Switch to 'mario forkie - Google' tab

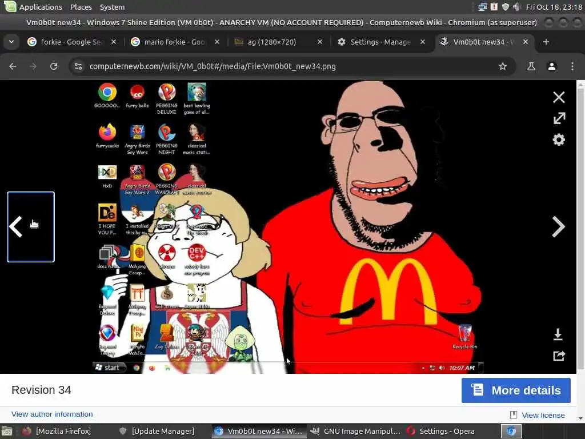click(x=174, y=42)
